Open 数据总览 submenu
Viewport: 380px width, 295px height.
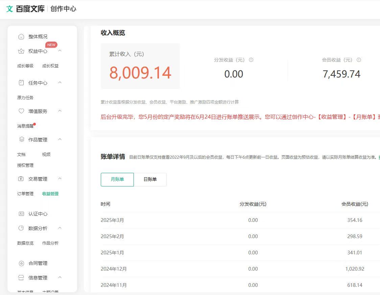25,243
